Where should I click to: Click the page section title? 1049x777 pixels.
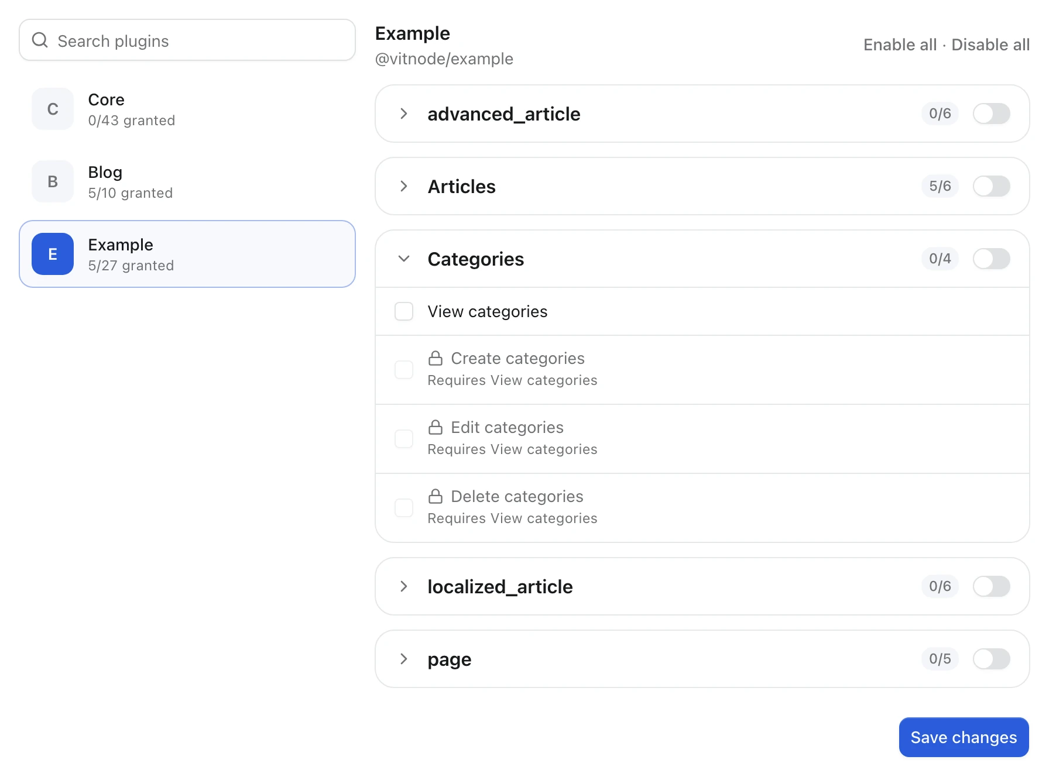click(x=450, y=659)
